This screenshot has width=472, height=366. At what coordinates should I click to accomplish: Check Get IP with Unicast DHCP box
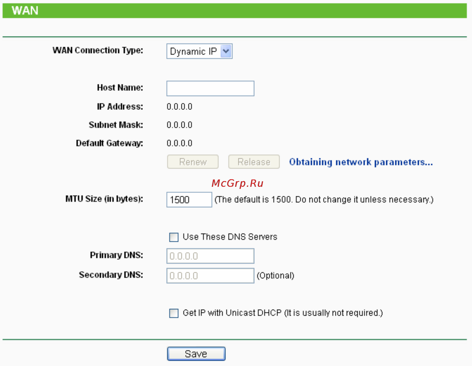pos(174,313)
